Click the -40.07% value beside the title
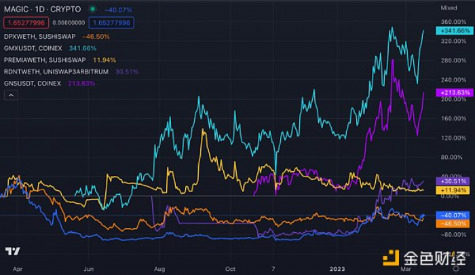This screenshot has height=275, width=475. [119, 10]
